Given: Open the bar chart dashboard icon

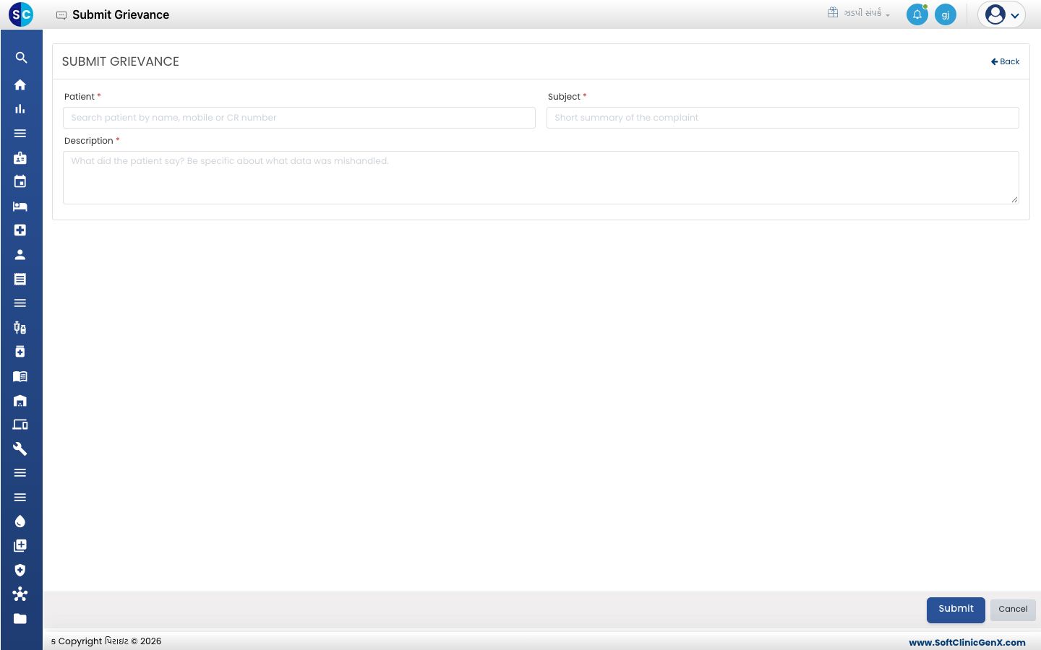Looking at the screenshot, I should (20, 109).
